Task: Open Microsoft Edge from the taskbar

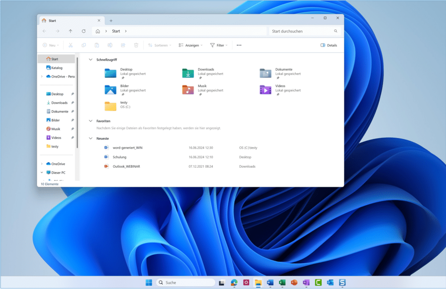Action: pos(234,282)
